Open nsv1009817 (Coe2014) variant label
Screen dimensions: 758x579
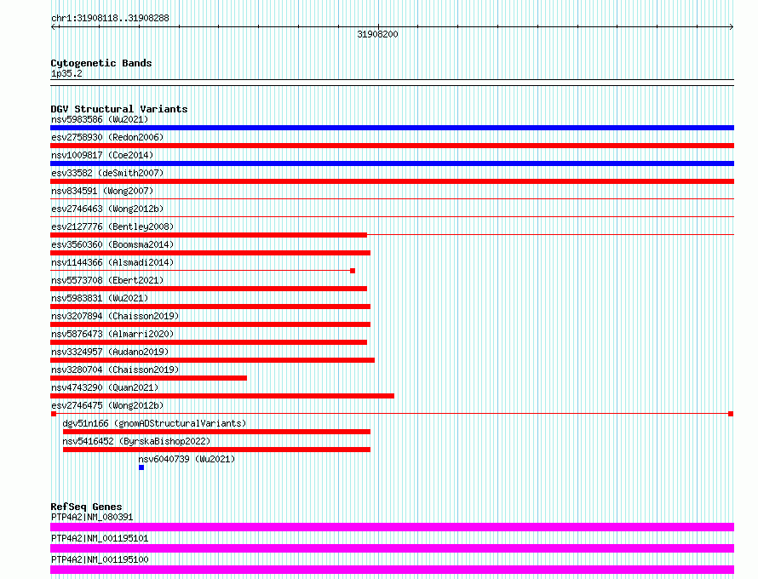tap(102, 155)
